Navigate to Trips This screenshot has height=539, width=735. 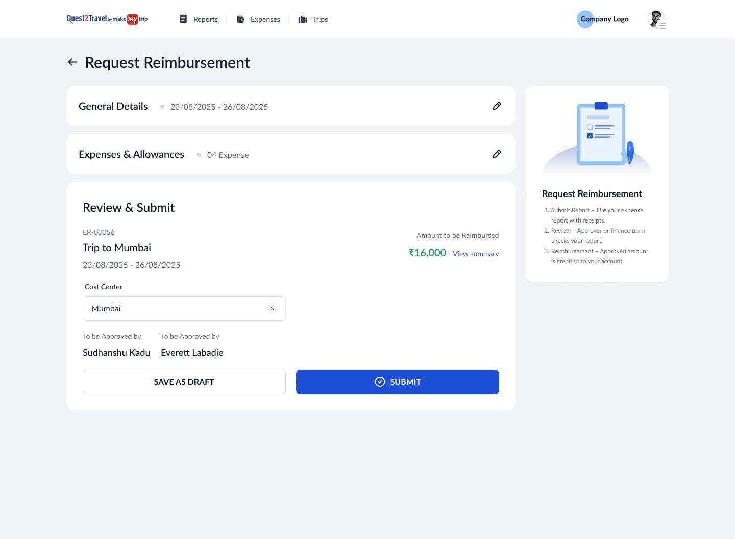313,19
